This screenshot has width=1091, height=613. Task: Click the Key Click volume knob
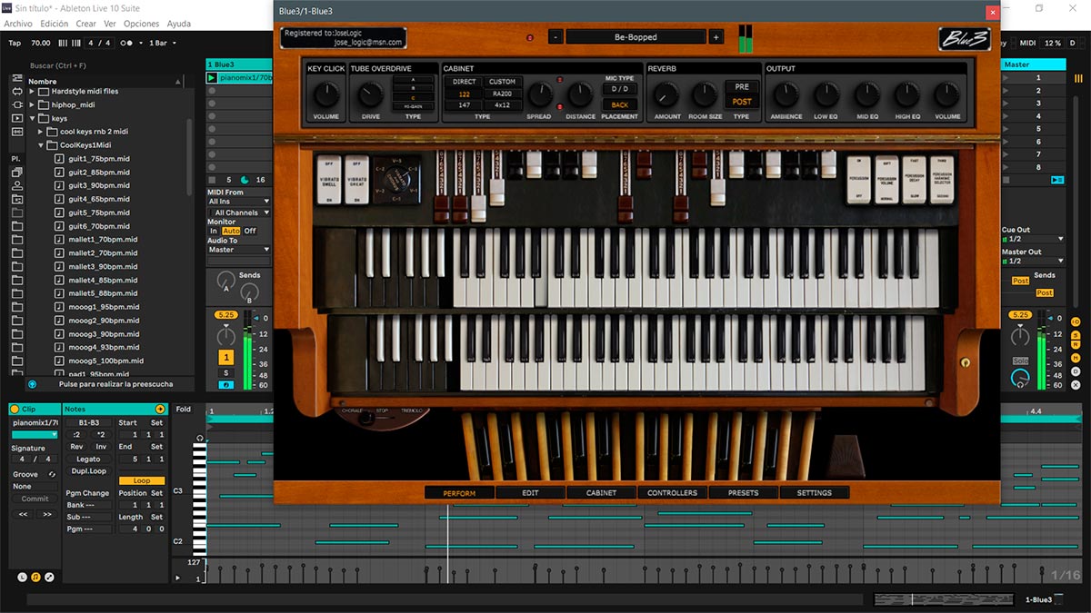click(325, 94)
